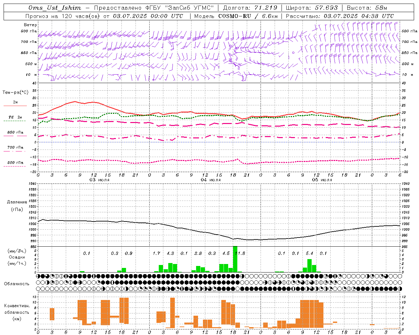Click the Прогноз на 120 часа(ов) text

tap(63, 16)
